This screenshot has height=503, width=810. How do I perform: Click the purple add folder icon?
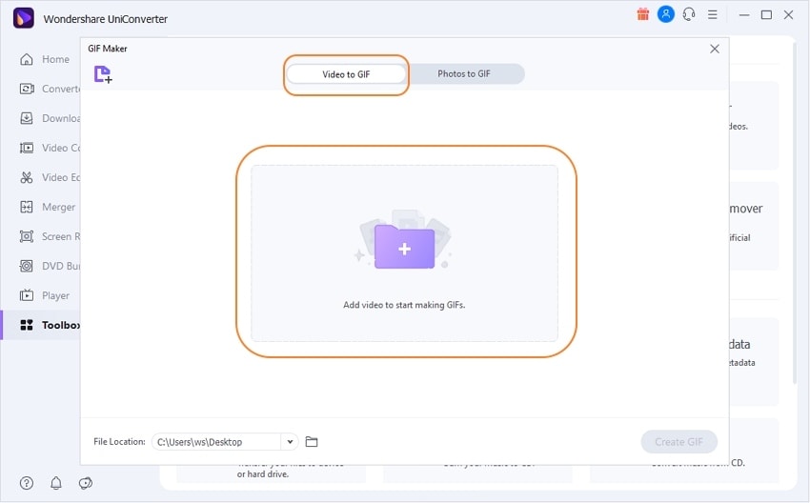(404, 247)
